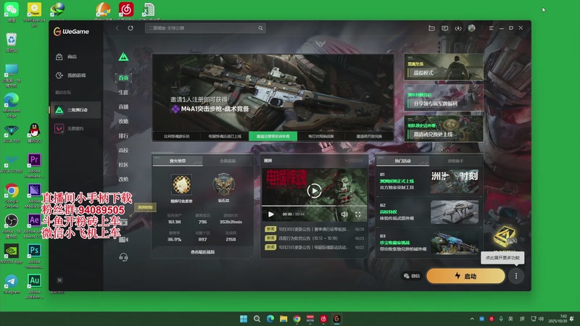580x326 pixels.
Task: Seek on the video progress bar
Action: tap(314, 206)
